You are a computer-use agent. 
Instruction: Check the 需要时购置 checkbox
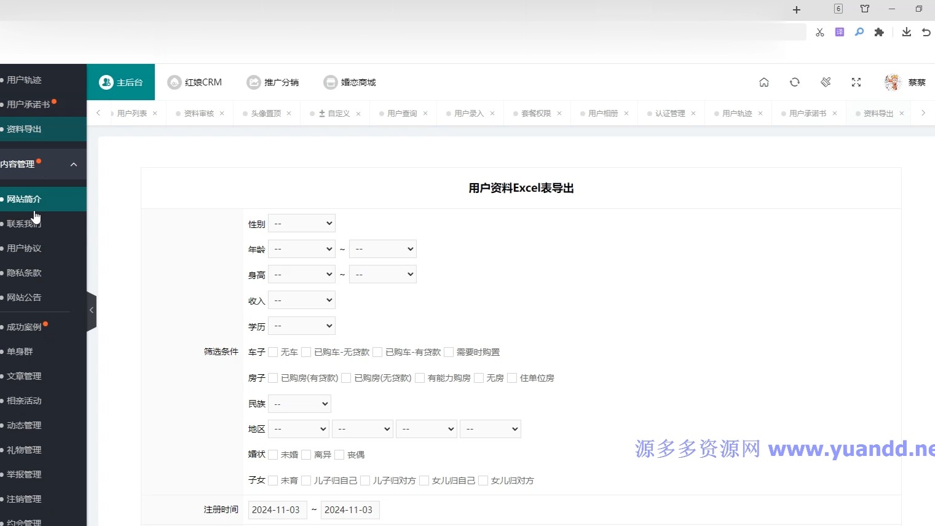click(449, 352)
